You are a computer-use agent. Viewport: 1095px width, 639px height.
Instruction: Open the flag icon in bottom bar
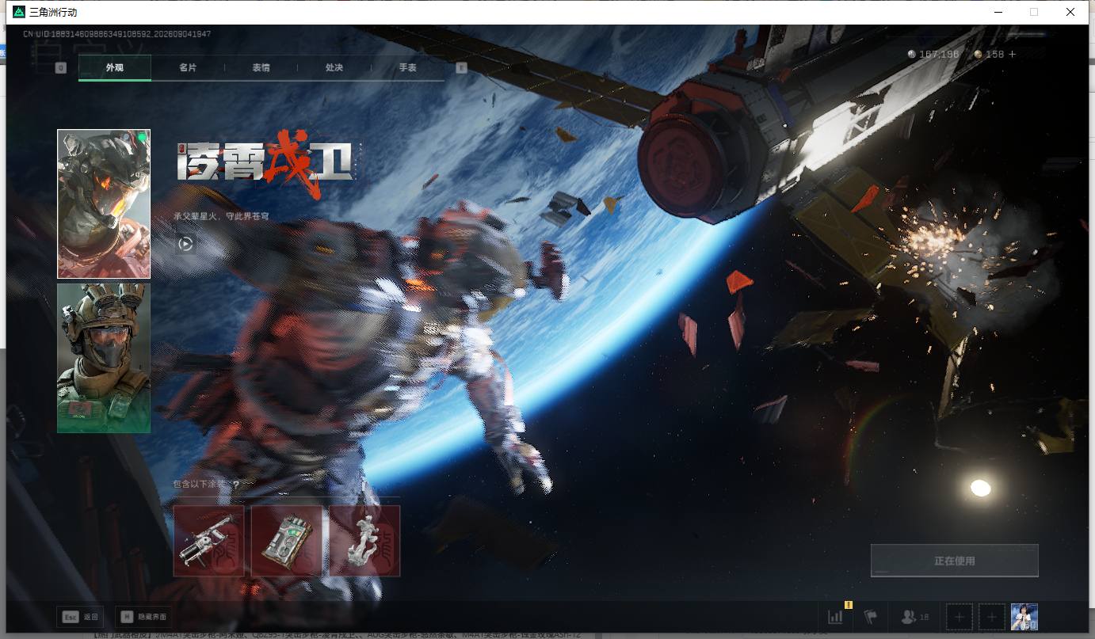(871, 617)
